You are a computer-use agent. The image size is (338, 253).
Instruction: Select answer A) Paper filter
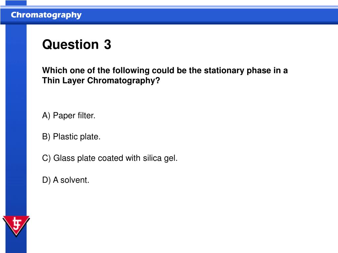pyautogui.click(x=69, y=116)
